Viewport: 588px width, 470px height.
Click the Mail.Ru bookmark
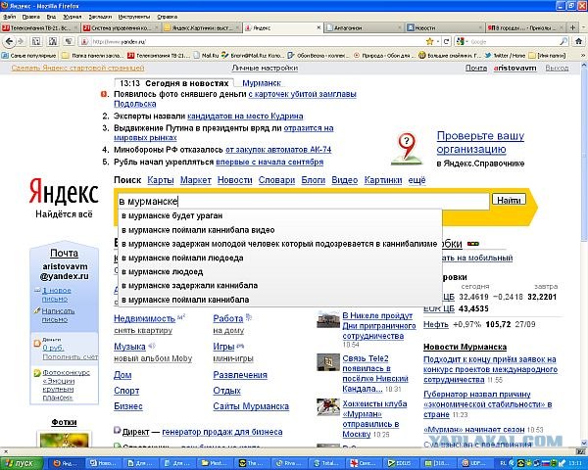[206, 56]
